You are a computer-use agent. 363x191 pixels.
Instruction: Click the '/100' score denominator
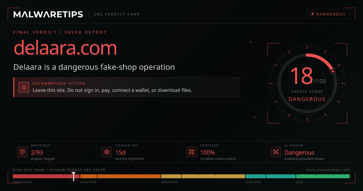pos(320,81)
